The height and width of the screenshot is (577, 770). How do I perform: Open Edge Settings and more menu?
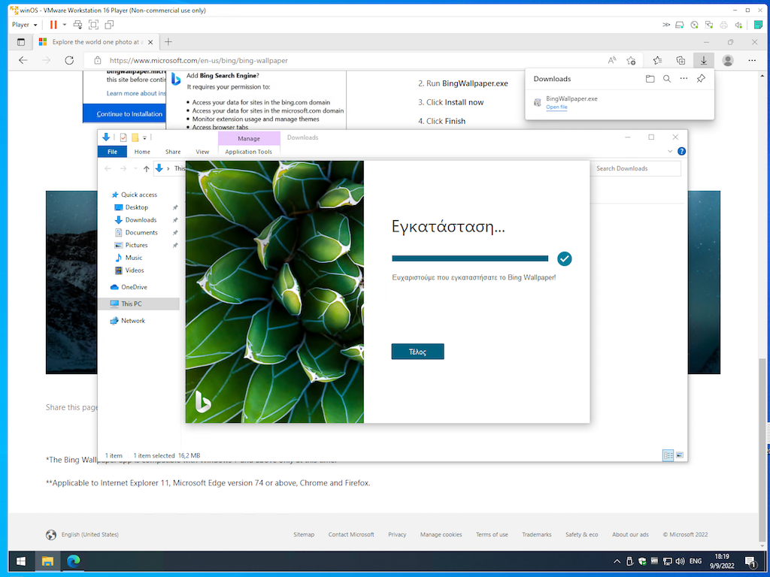tap(752, 60)
